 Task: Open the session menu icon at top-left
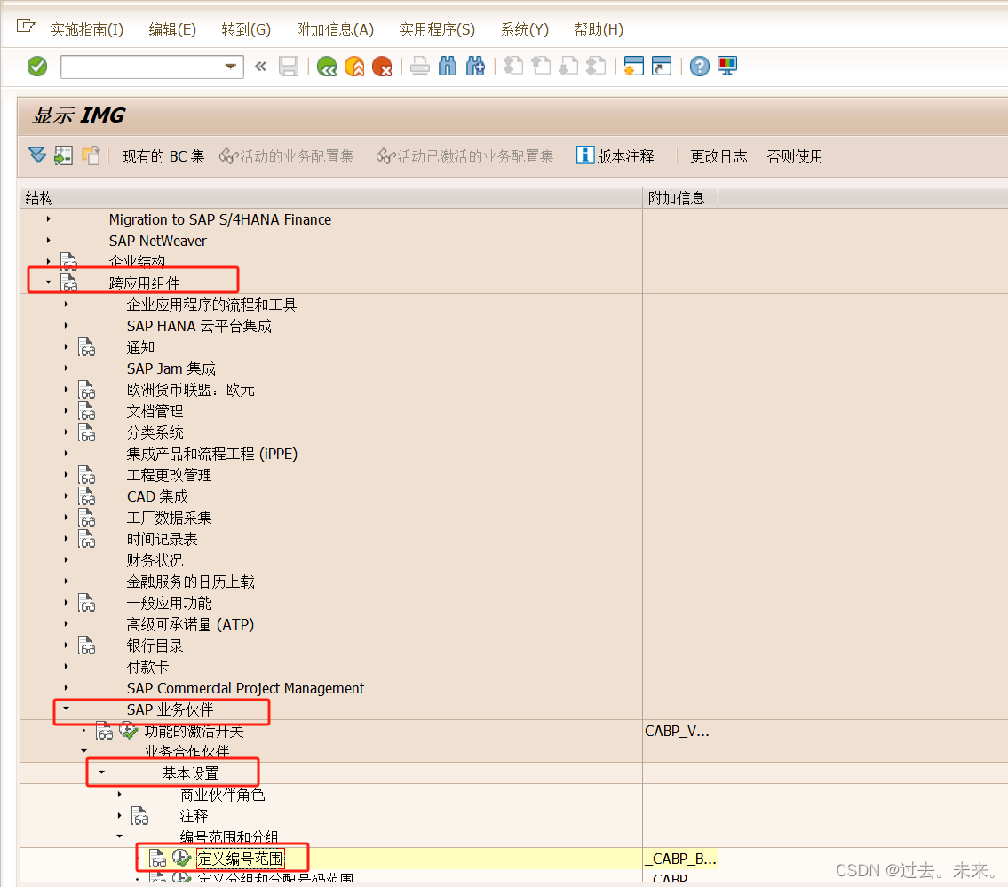(26, 26)
